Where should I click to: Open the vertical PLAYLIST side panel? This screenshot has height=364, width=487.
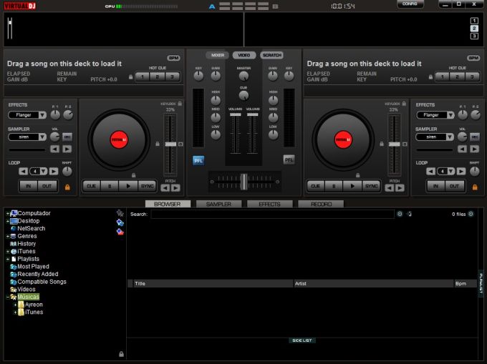pos(481,284)
